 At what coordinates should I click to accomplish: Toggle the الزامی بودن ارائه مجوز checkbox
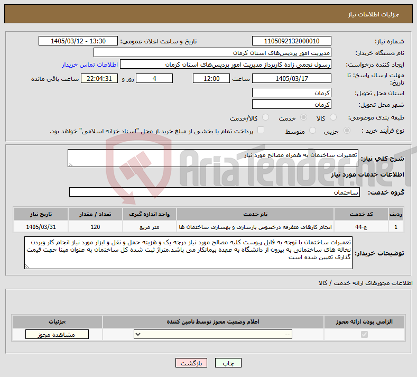tap(364, 334)
